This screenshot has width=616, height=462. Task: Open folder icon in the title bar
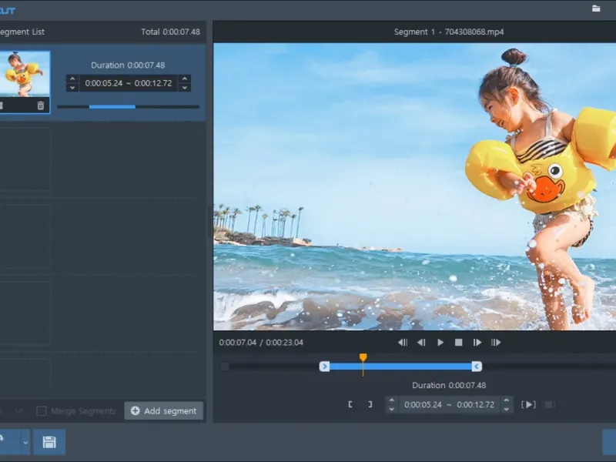596,8
